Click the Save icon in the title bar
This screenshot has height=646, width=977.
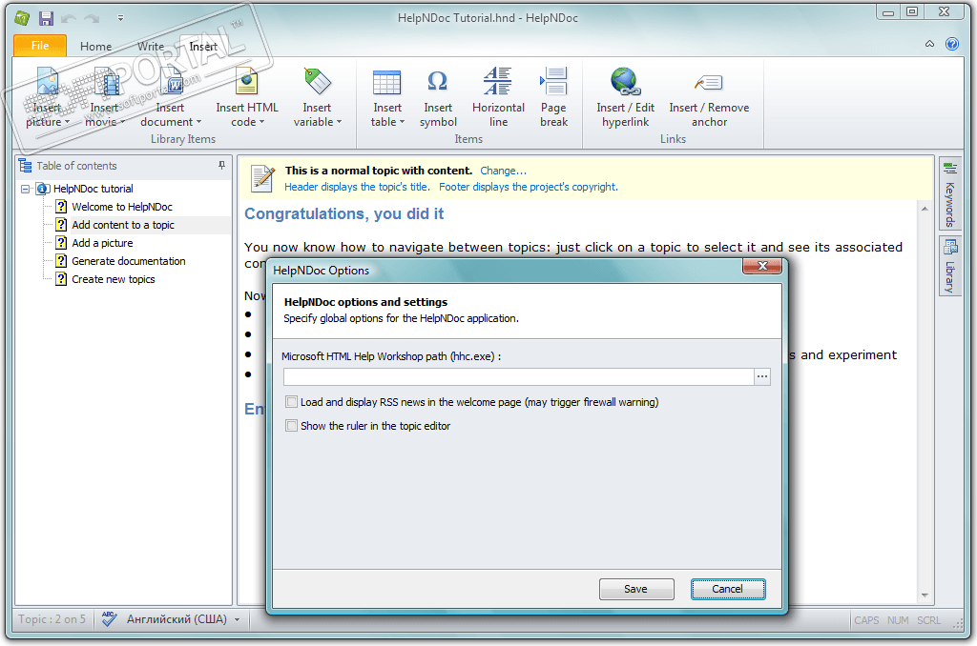(x=46, y=18)
